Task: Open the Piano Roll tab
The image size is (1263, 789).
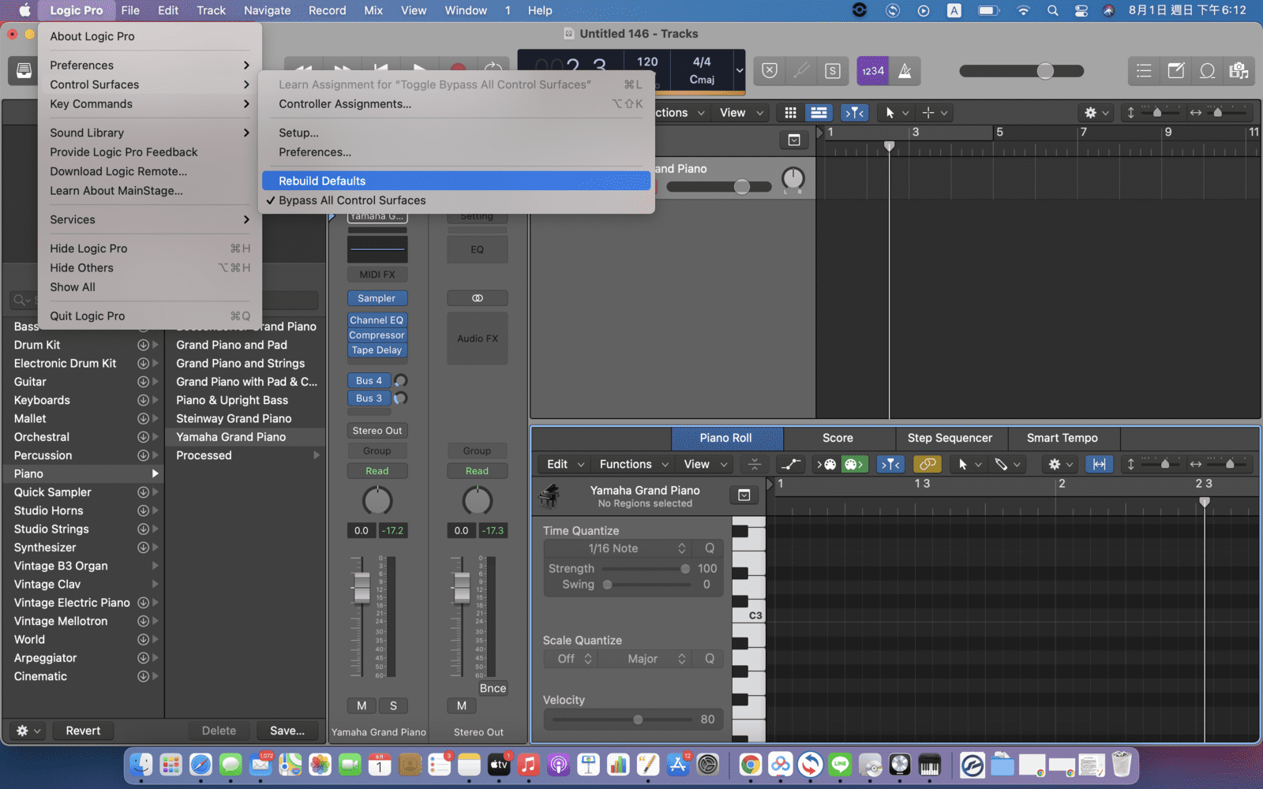Action: [x=726, y=438]
